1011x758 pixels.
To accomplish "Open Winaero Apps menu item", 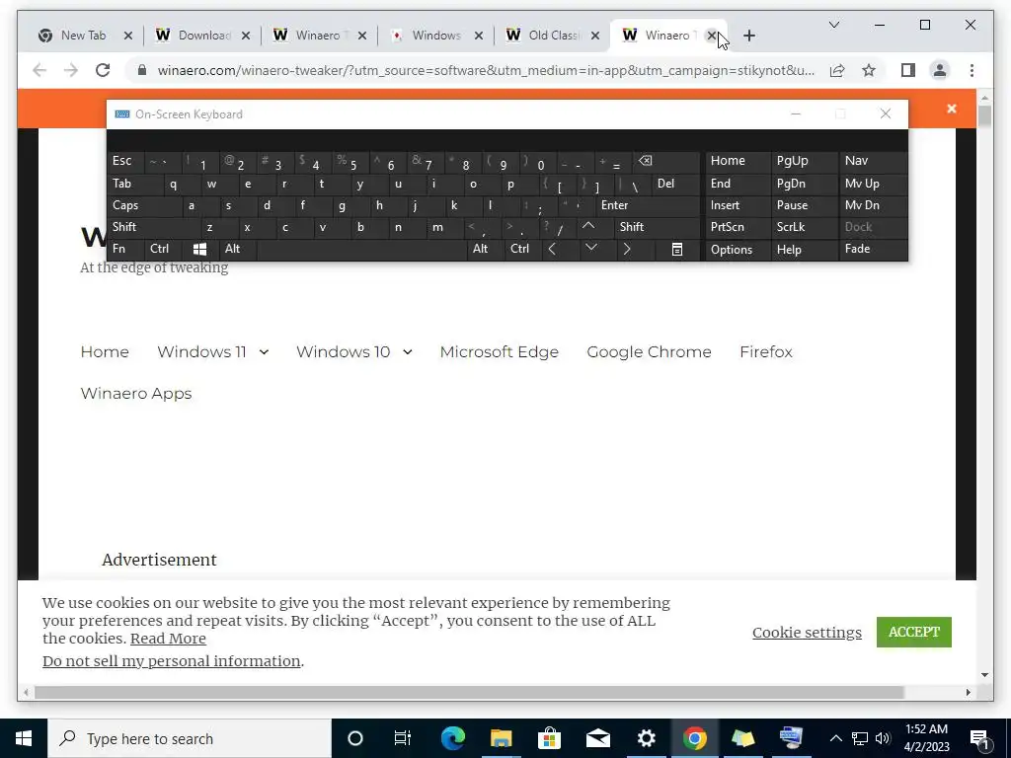I will point(136,393).
